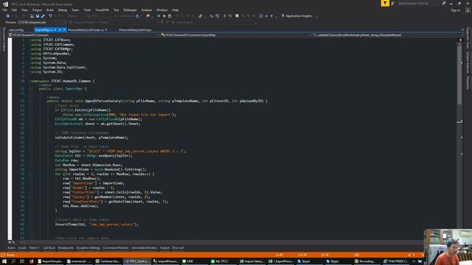Open the Command Window tab
The height and width of the screenshot is (265, 472).
pos(116,248)
